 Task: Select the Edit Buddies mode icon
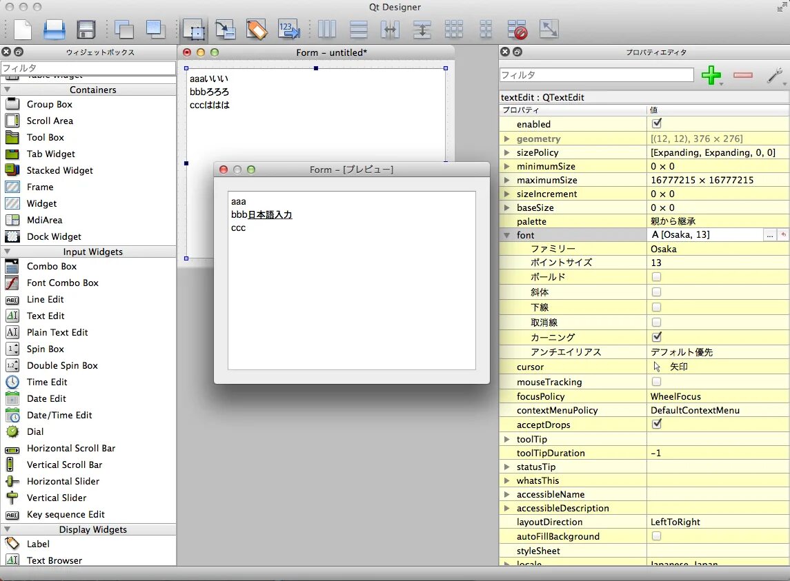[257, 29]
